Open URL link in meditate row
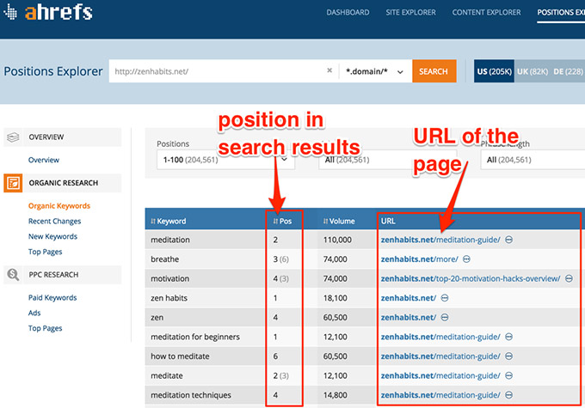The width and height of the screenshot is (585, 408). click(440, 375)
